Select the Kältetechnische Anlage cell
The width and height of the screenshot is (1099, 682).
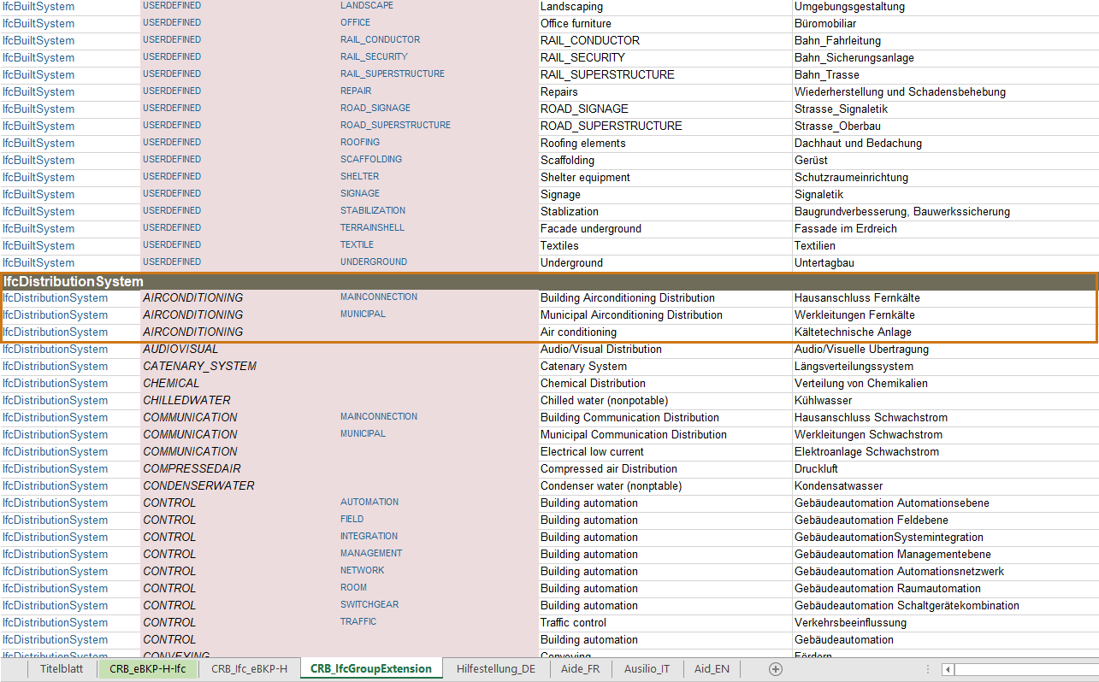945,332
